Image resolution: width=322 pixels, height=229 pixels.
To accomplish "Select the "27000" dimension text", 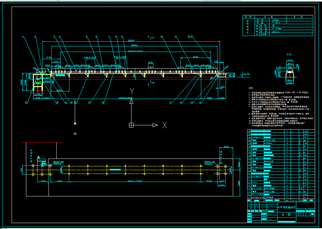I will point(49,58).
